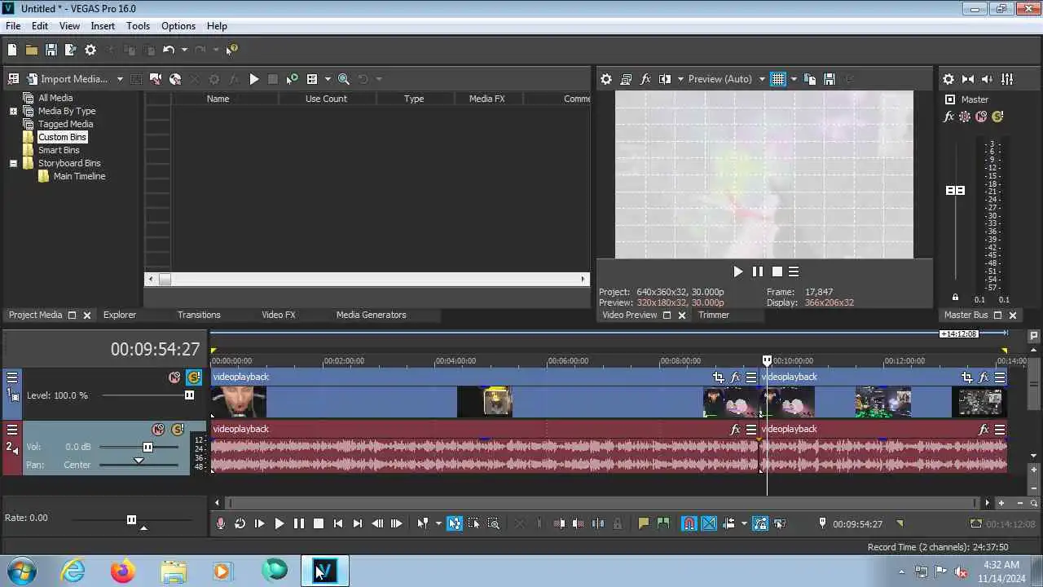The width and height of the screenshot is (1043, 587).
Task: Open Event Pan/Crop on first videoplayback clip
Action: [718, 377]
